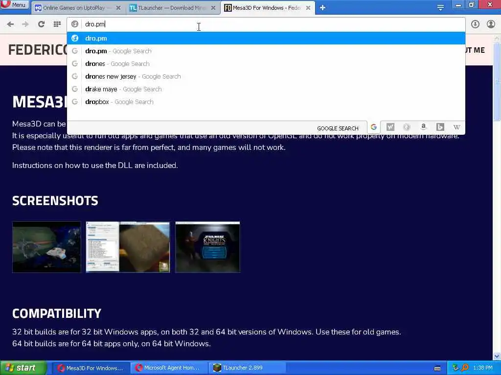
Task: Click the keyboard icon in system tray
Action: [438, 368]
